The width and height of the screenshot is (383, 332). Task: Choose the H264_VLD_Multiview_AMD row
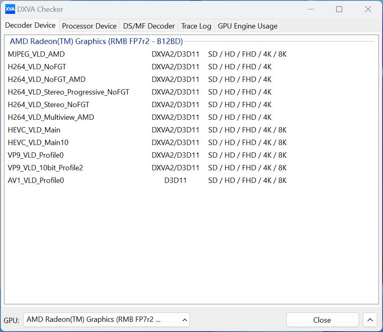pyautogui.click(x=51, y=117)
